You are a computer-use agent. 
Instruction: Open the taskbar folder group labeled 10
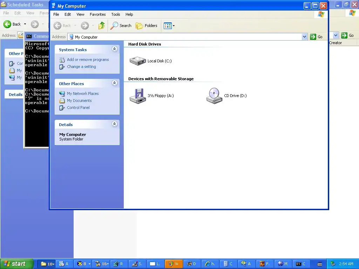pos(47,264)
